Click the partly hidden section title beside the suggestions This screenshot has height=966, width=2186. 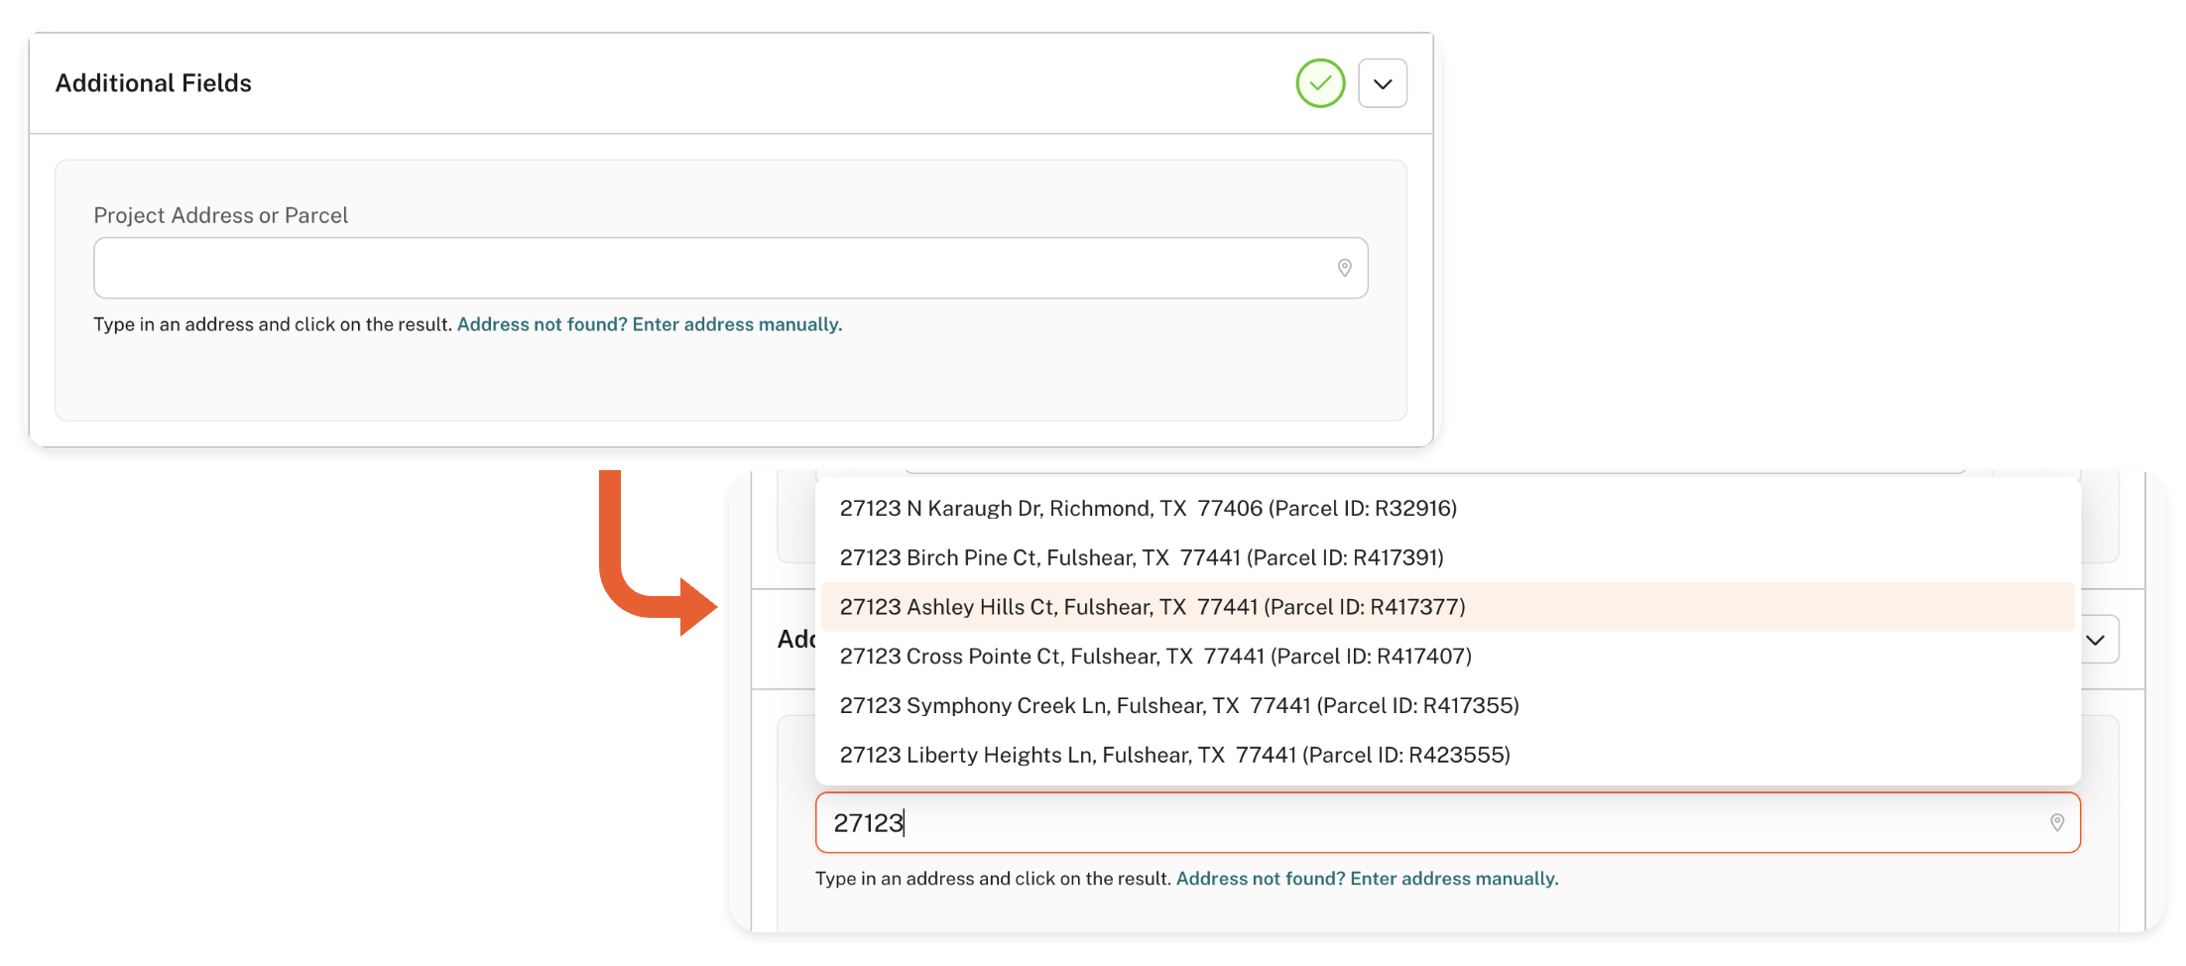pos(795,640)
